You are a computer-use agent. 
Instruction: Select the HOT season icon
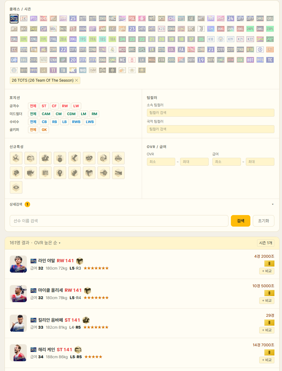pyautogui.click(x=250, y=60)
